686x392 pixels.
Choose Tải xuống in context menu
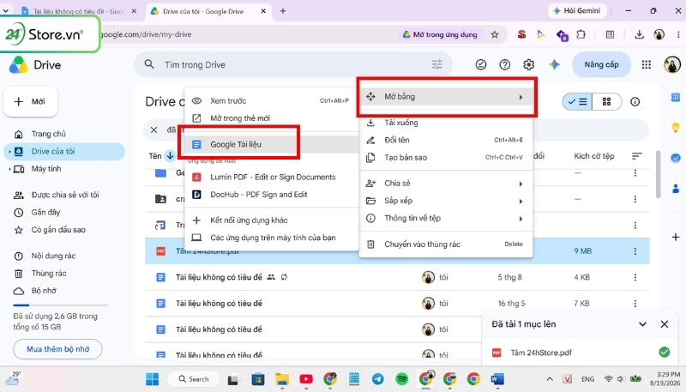[x=446, y=123]
